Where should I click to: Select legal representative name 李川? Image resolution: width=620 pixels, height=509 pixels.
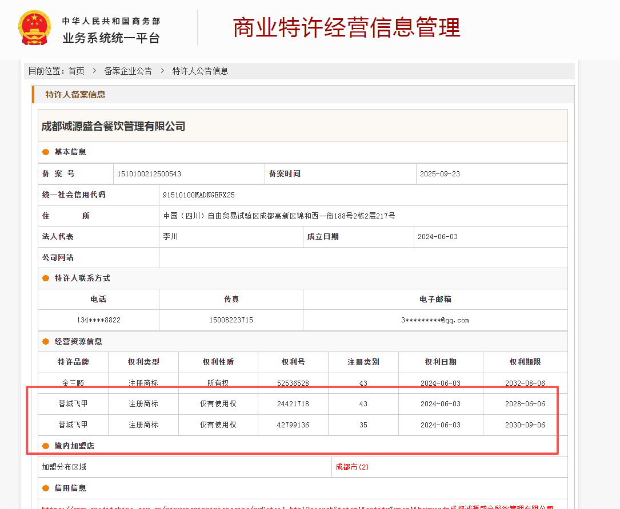pos(170,237)
